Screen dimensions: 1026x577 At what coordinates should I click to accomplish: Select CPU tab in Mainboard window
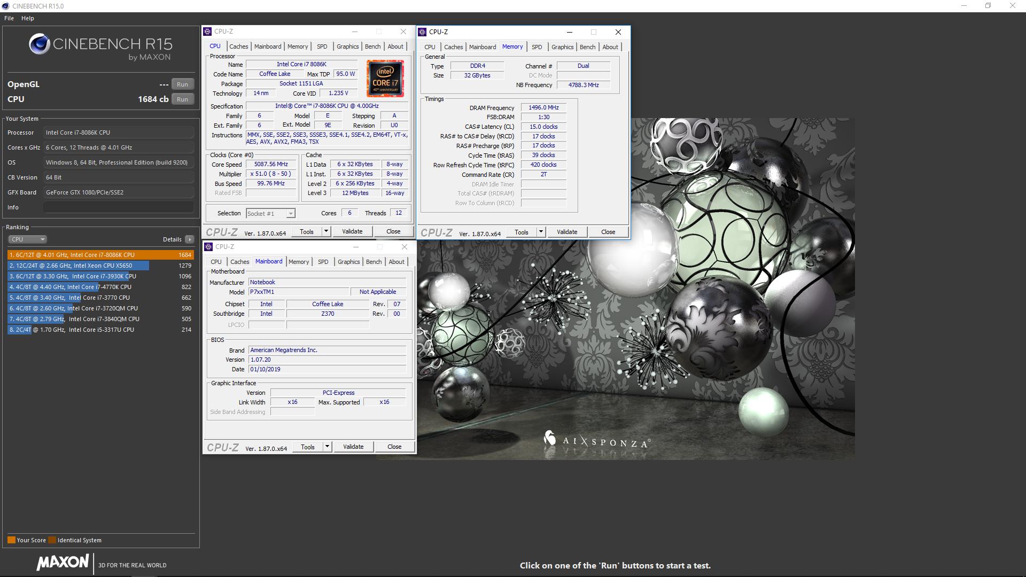point(216,262)
